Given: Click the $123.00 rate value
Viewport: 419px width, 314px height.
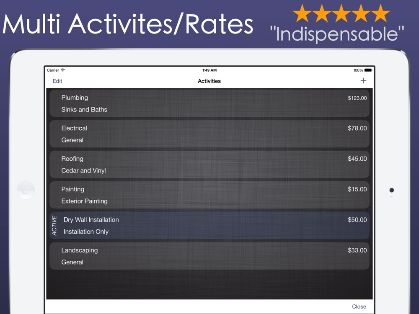Looking at the screenshot, I should [x=357, y=98].
